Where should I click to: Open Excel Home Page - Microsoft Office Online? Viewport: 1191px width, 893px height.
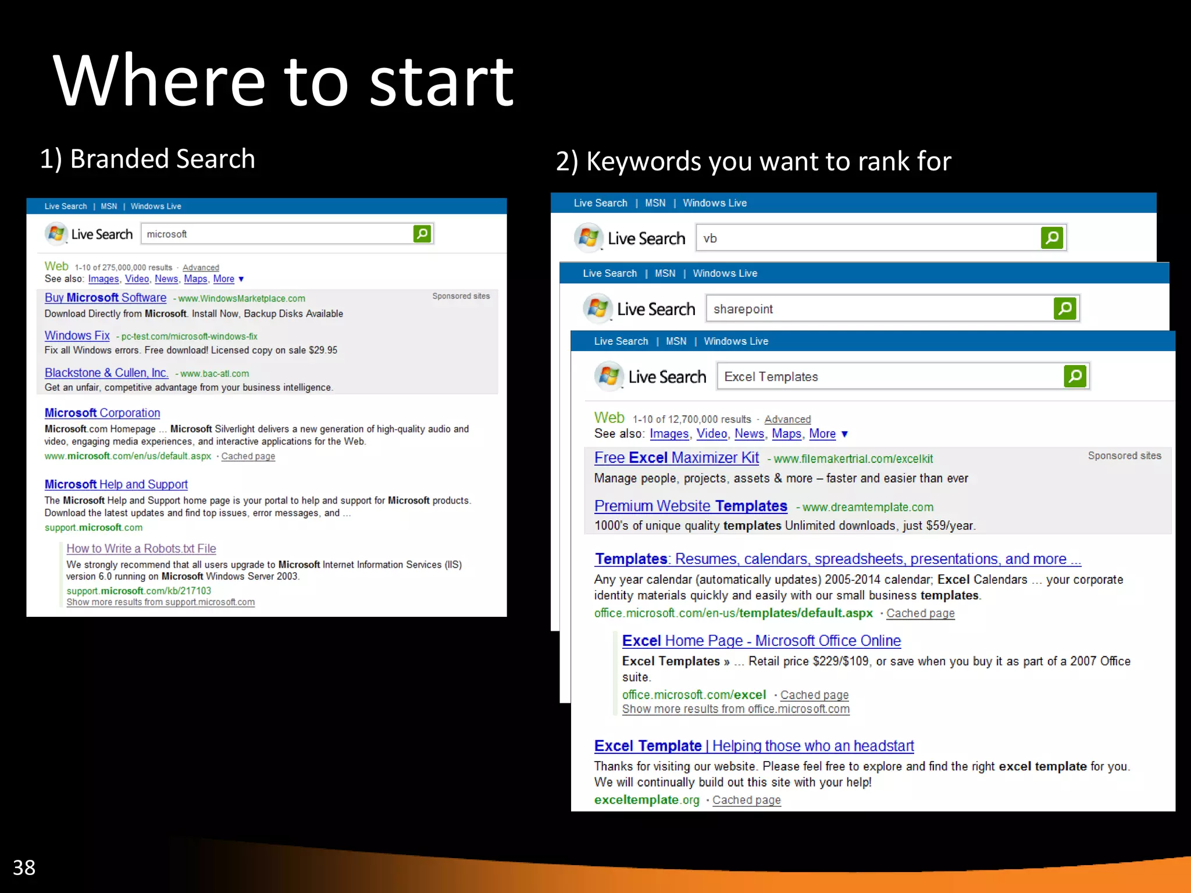761,641
